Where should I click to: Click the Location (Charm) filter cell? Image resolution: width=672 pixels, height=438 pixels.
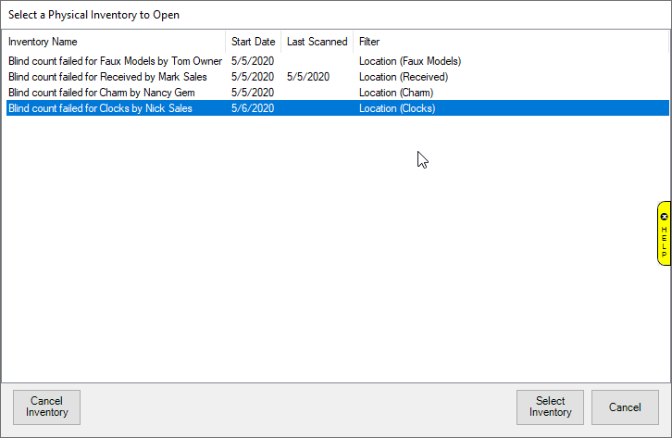(395, 93)
